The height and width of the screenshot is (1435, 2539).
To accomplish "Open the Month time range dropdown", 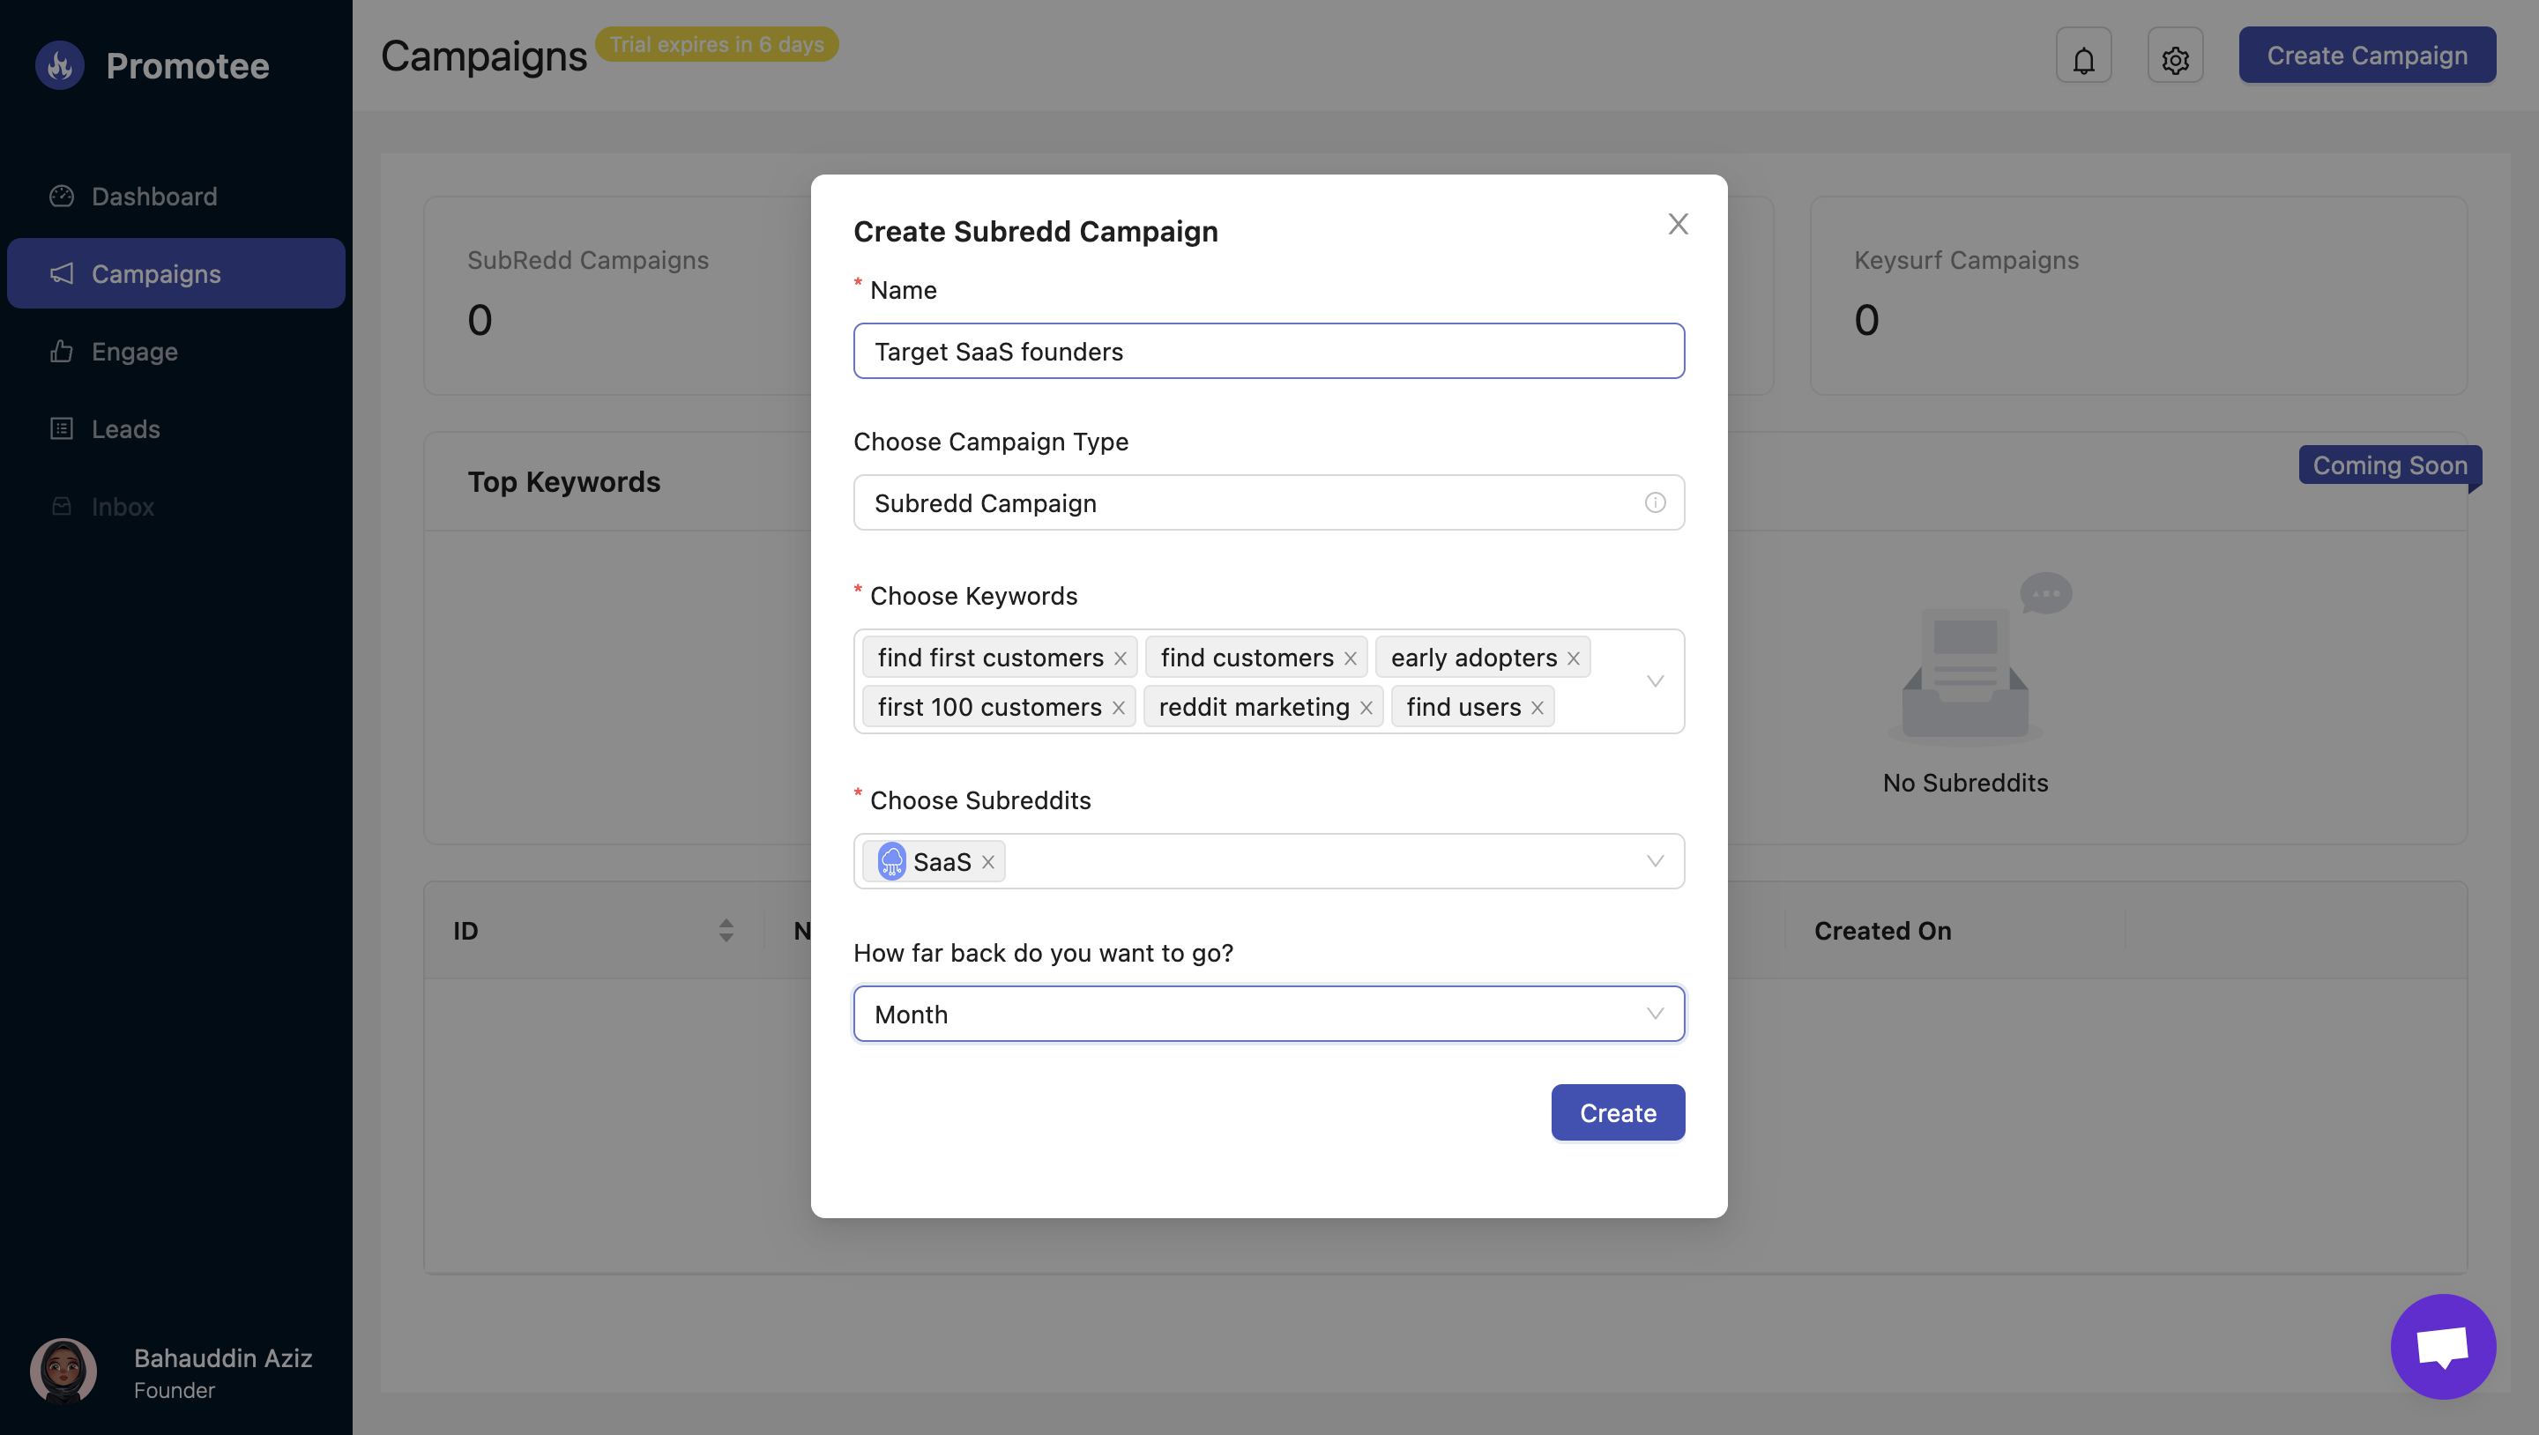I will click(x=1268, y=1013).
